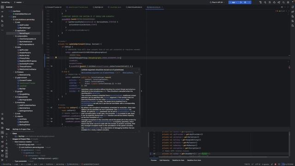Viewport: 295px width, 166px height.
Task: Click 4 spaces indent setting
Action: pos(265,164)
